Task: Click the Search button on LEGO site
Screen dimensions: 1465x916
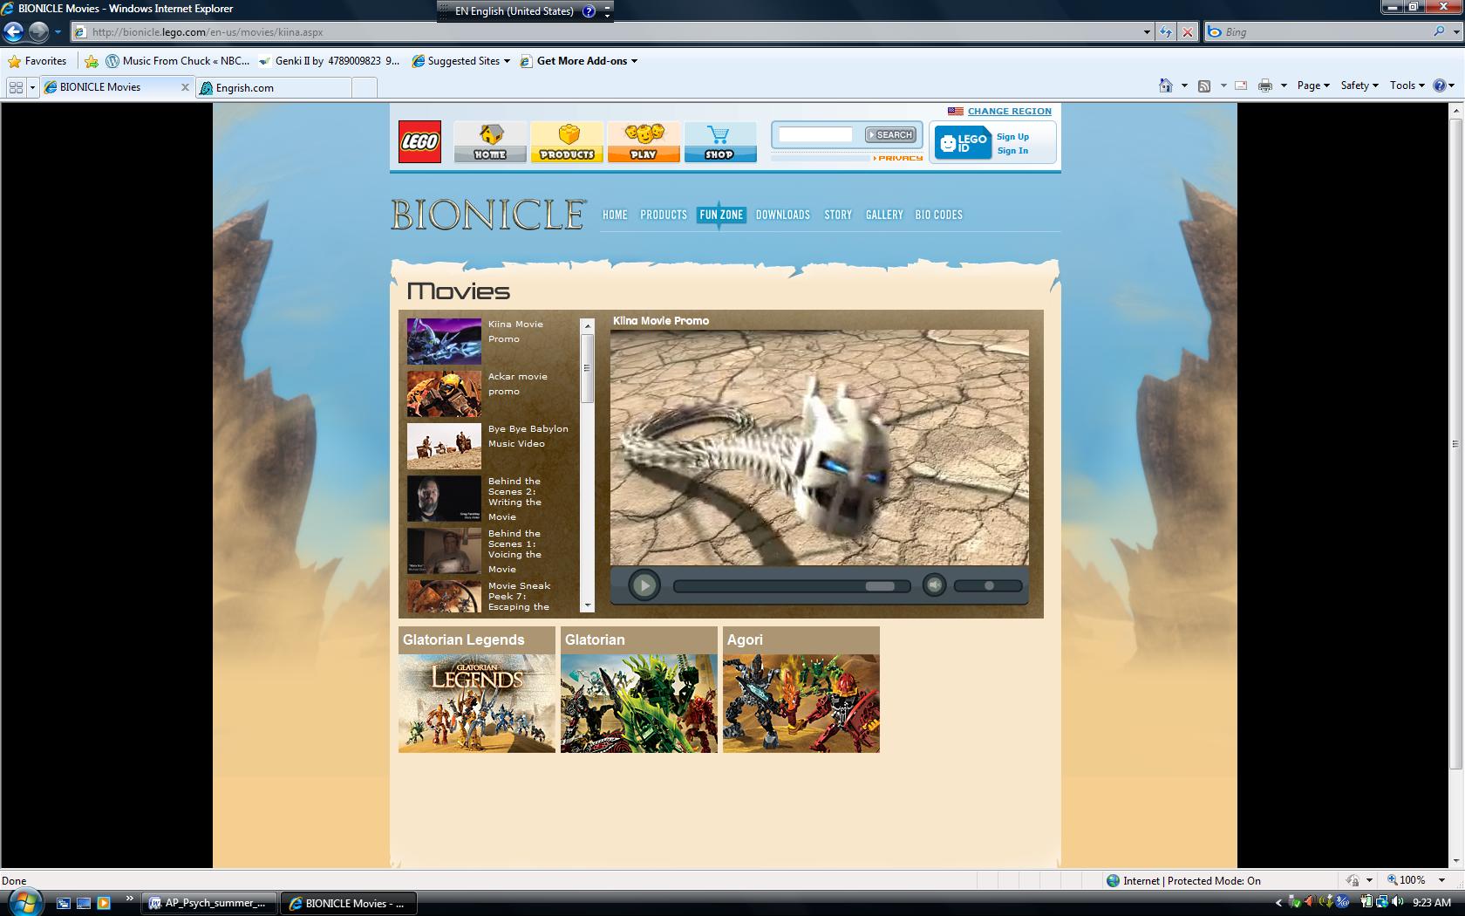Action: click(x=890, y=134)
